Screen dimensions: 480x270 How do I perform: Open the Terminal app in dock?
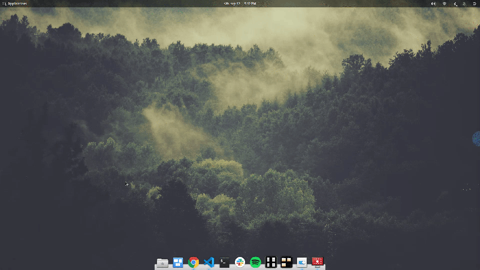[x=224, y=262]
